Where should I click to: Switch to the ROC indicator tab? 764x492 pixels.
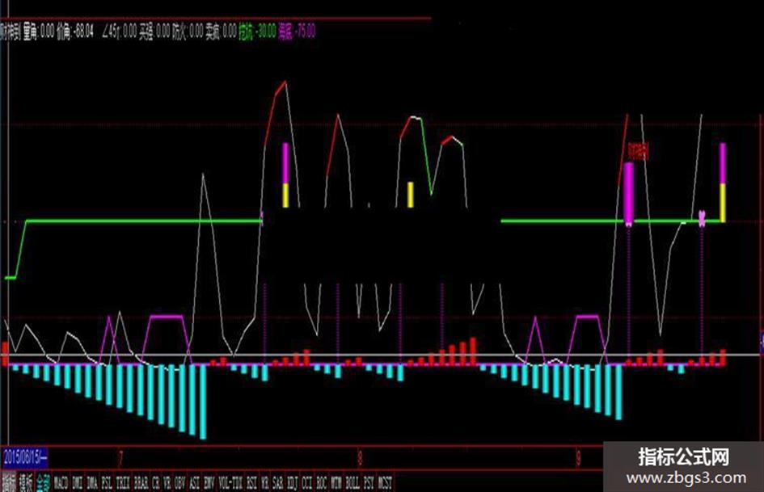pos(322,483)
